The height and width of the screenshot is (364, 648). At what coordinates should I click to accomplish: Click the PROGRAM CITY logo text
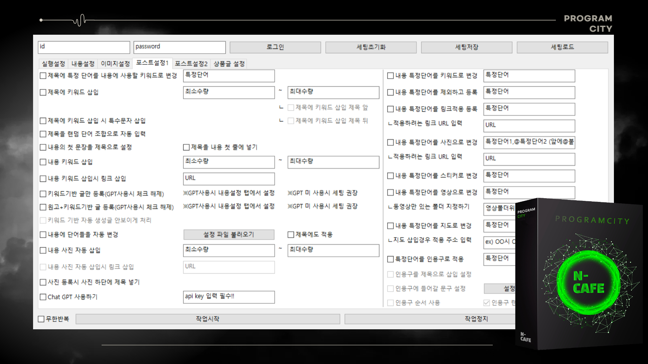[x=588, y=23]
